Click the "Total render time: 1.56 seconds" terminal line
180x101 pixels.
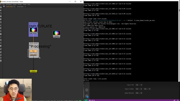tap(95, 79)
